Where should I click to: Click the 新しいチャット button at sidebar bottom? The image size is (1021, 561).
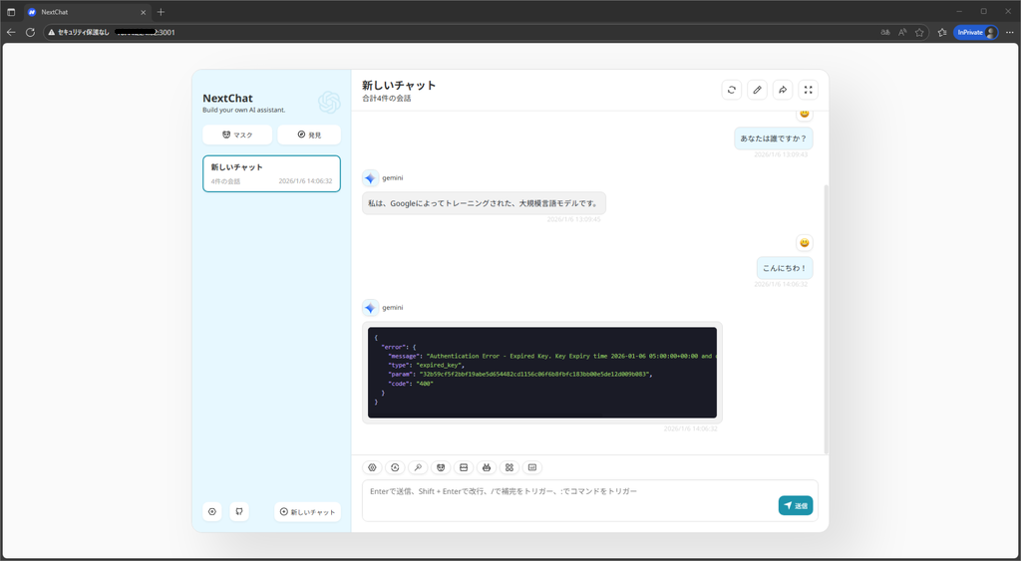pyautogui.click(x=307, y=511)
